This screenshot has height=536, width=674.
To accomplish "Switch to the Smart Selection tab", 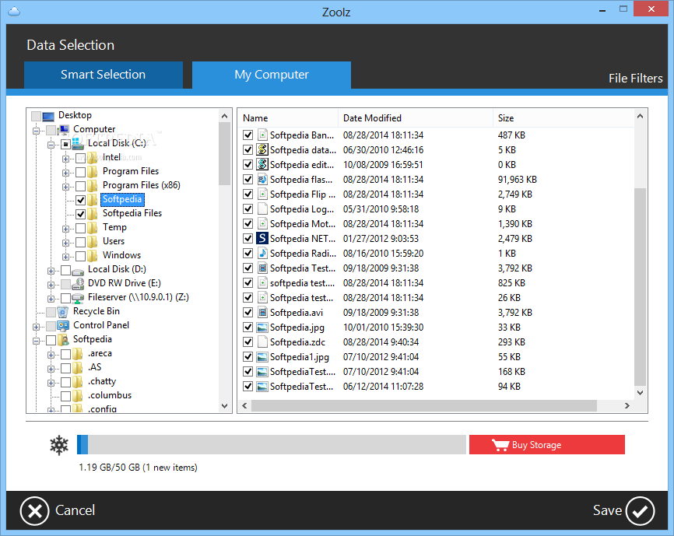I will pyautogui.click(x=104, y=75).
